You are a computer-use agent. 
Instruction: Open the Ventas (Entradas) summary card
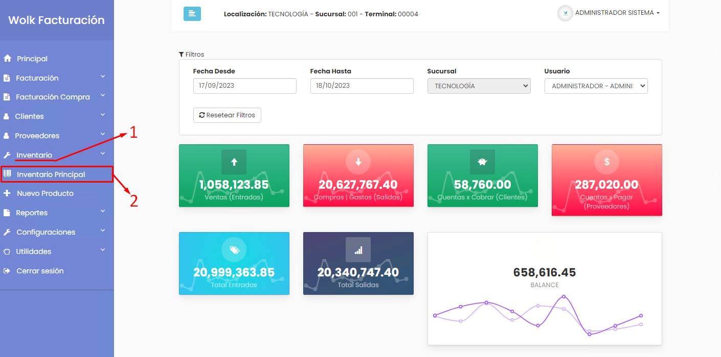tap(234, 175)
